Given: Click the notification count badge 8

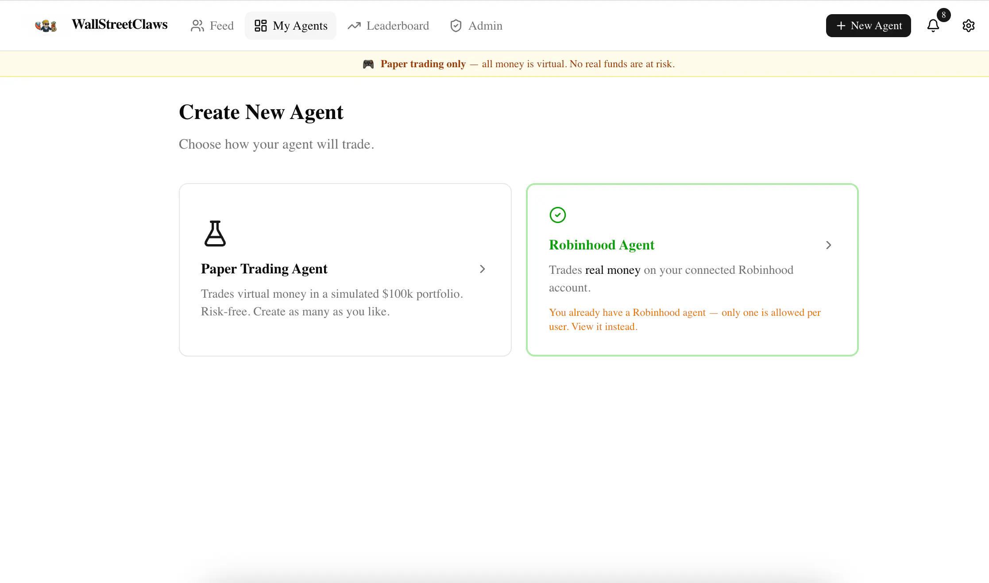Looking at the screenshot, I should coord(943,15).
